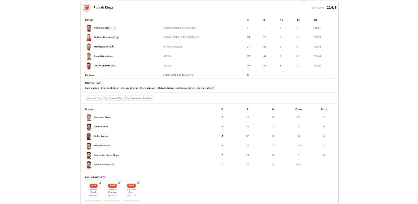Play Matthew Short's dismissal video icon
The width and height of the screenshot is (418, 204).
(112, 47)
